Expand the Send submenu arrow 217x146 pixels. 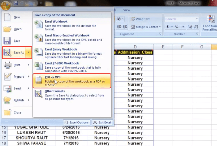click(x=29, y=88)
